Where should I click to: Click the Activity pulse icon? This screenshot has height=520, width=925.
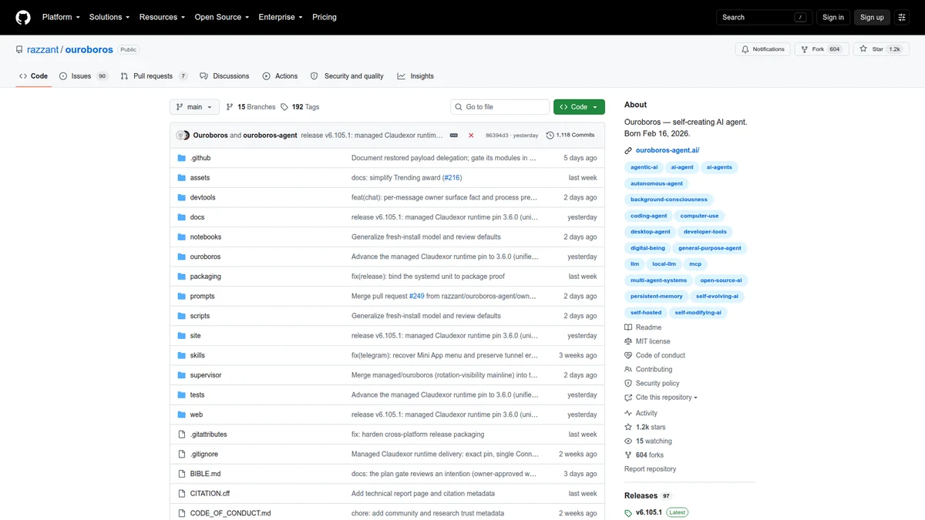point(629,413)
